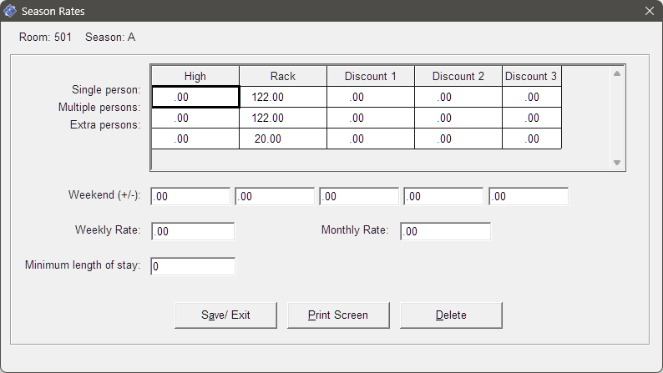Click the Save/ Exit button

pyautogui.click(x=225, y=315)
